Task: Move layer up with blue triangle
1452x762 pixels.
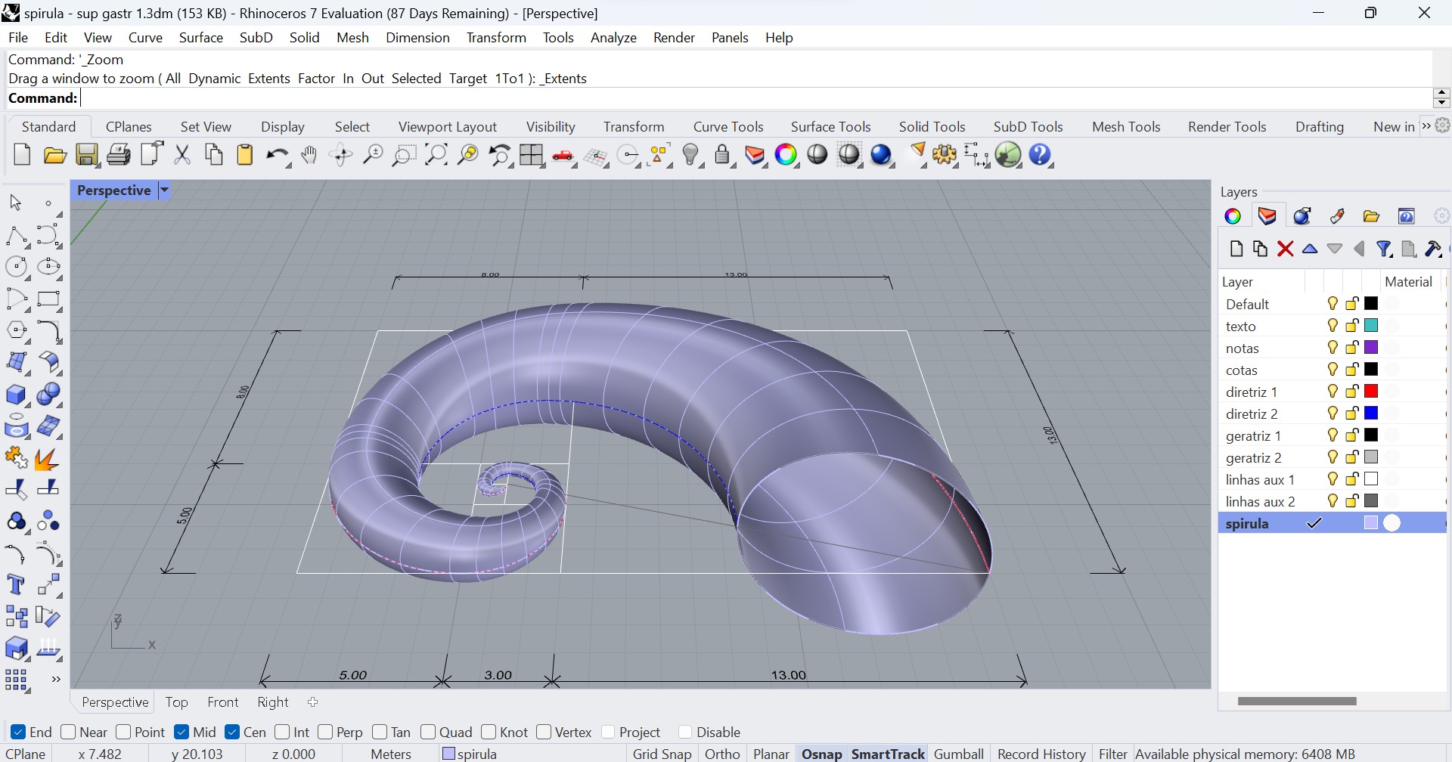Action: pos(1310,249)
